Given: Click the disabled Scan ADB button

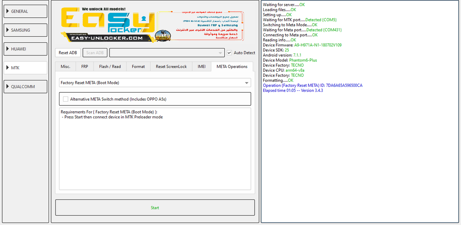Looking at the screenshot, I should pyautogui.click(x=95, y=53).
